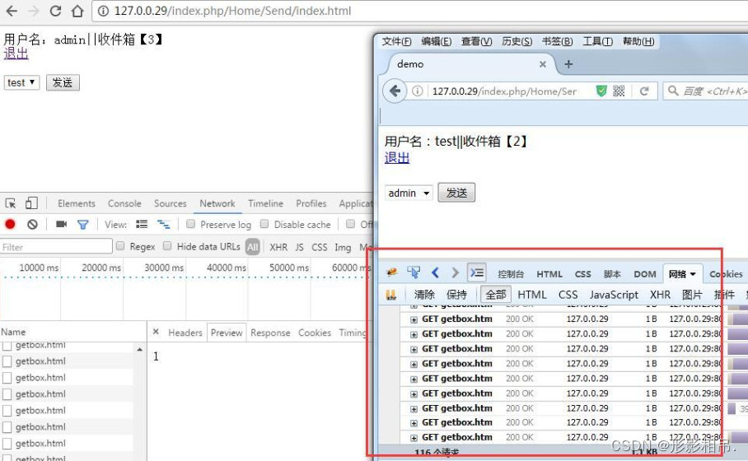Click the Firebug bug icon
Screen dimensions: 748x461
click(391, 272)
